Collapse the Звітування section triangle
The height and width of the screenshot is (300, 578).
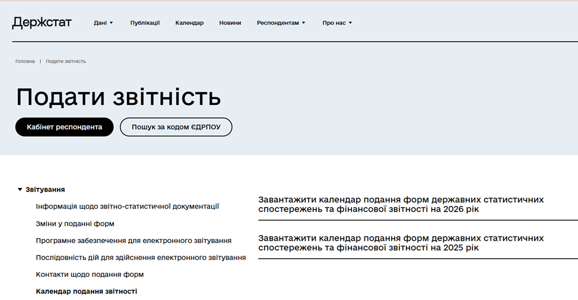(20, 190)
